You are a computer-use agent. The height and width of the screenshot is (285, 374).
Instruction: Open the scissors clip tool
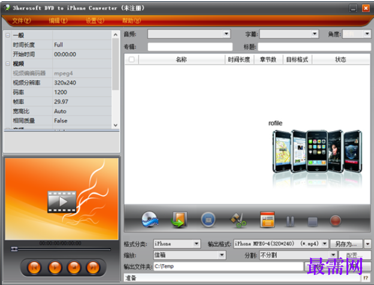coord(238,220)
